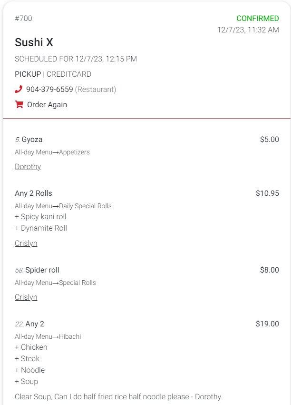Click the scheduled pickup time text
The height and width of the screenshot is (405, 291).
(x=76, y=59)
